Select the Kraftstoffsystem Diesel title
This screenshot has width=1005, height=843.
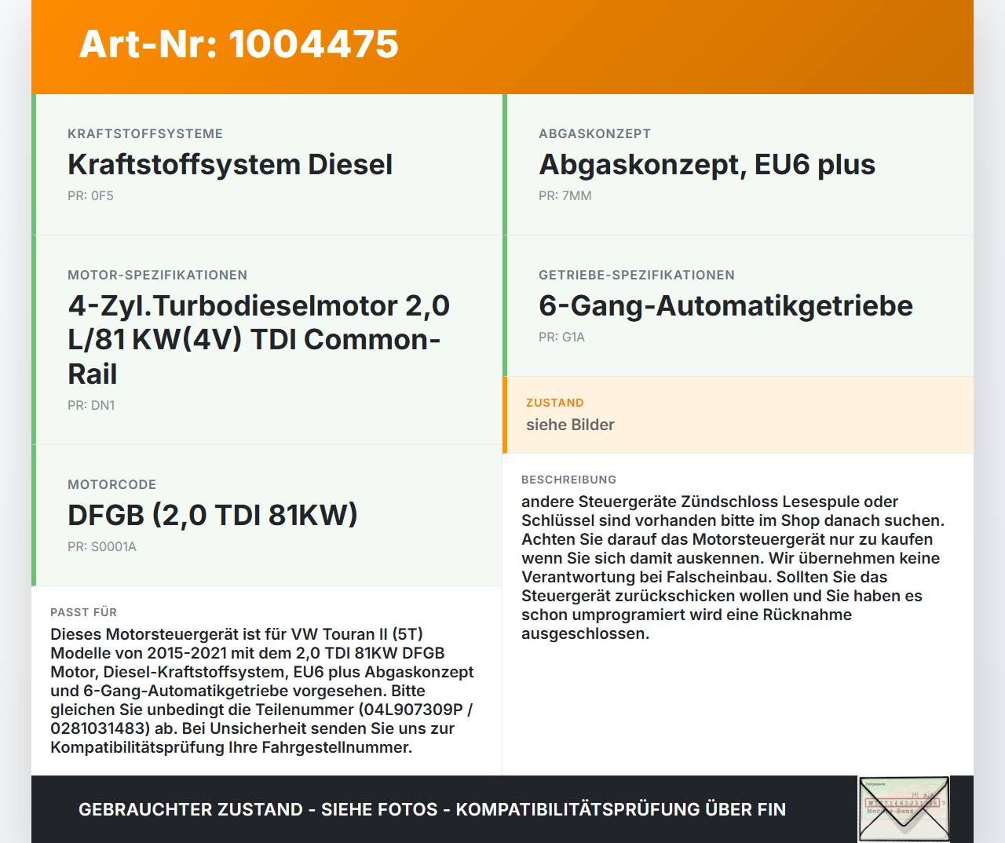point(230,165)
